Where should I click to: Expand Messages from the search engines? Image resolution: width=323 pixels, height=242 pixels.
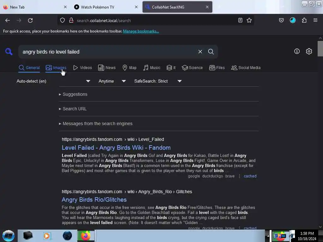96,124
